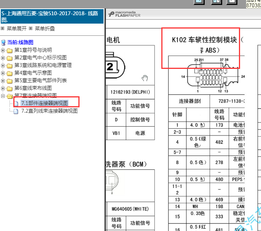261x231 pixels.
Task: Open chapter 第6章线束布线图
Action: 33,88
